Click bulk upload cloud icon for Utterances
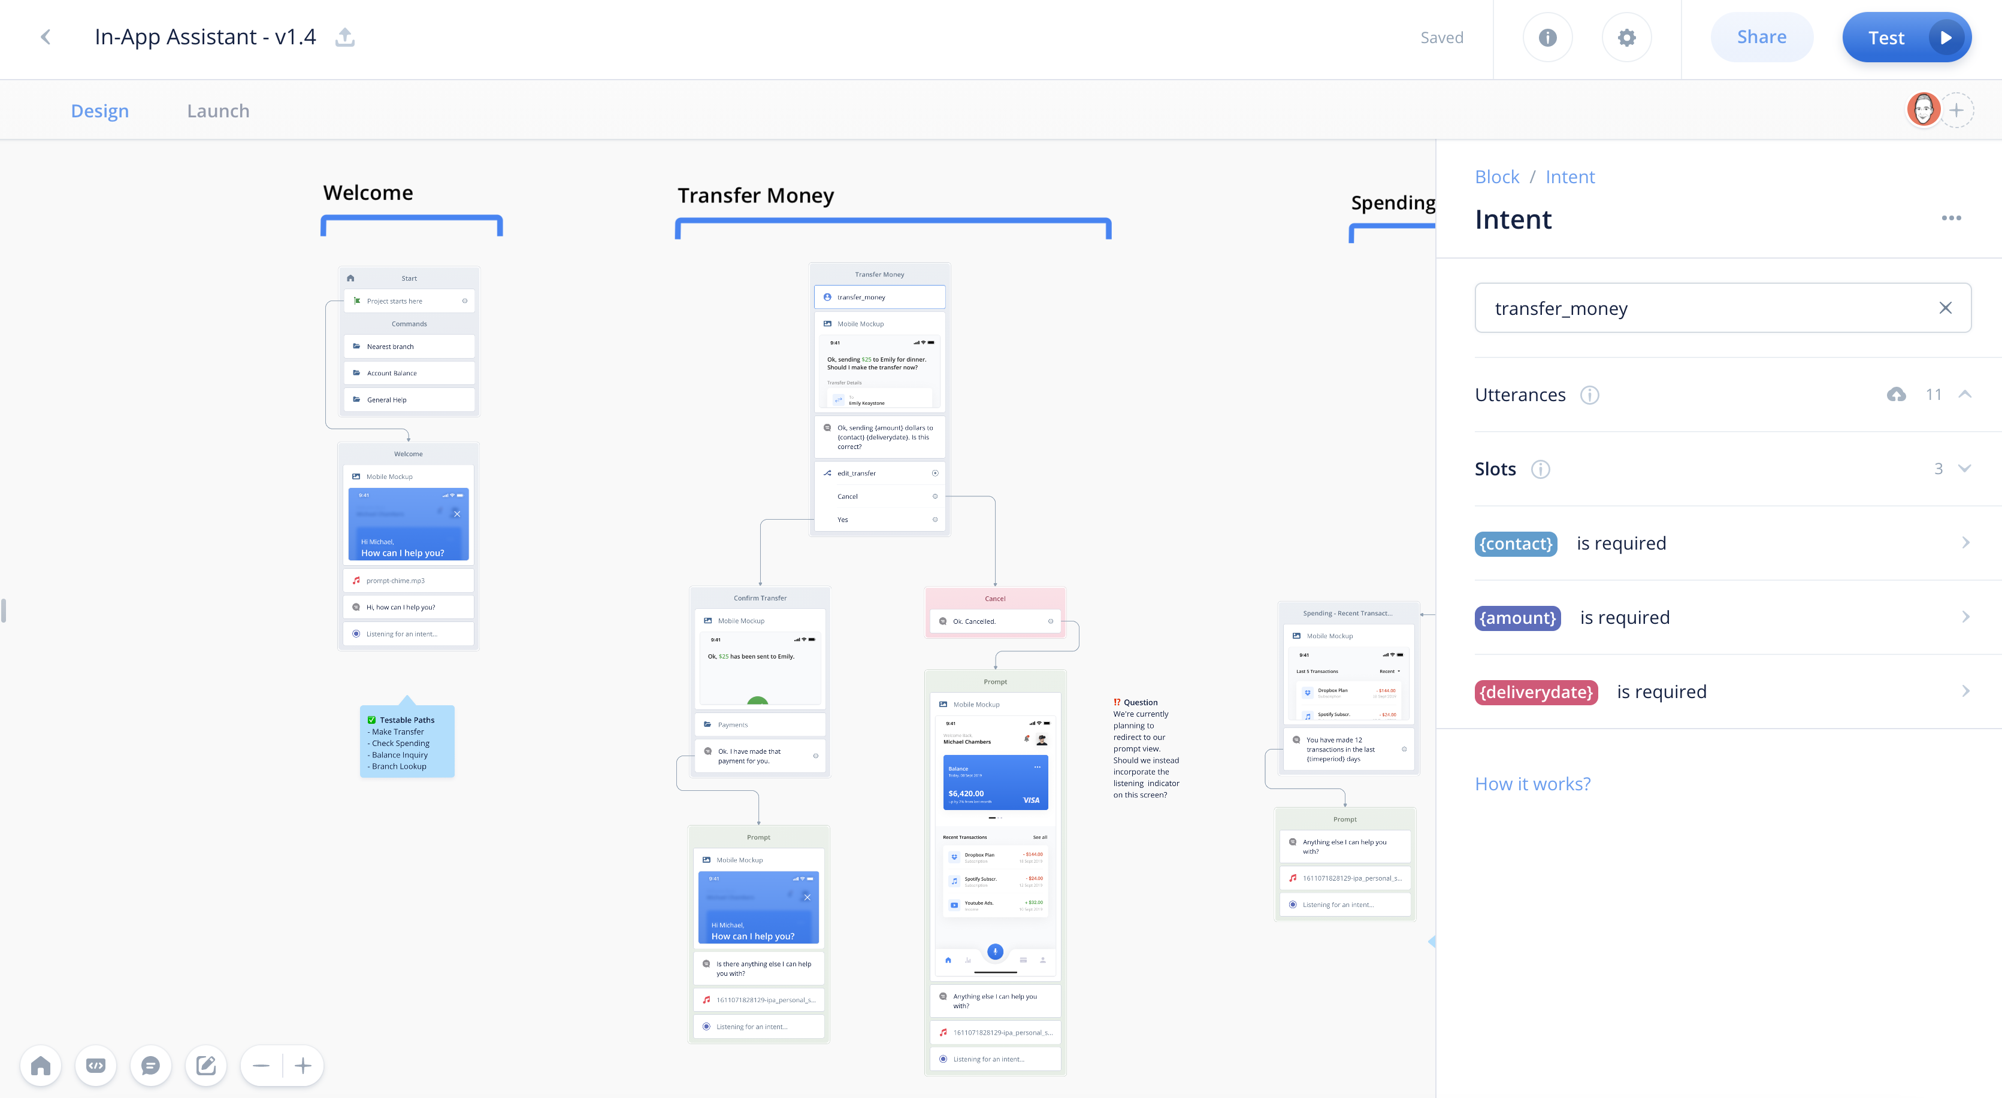This screenshot has width=2002, height=1098. pos(1895,395)
